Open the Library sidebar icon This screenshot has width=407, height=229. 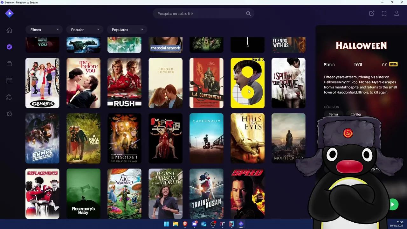coord(9,64)
